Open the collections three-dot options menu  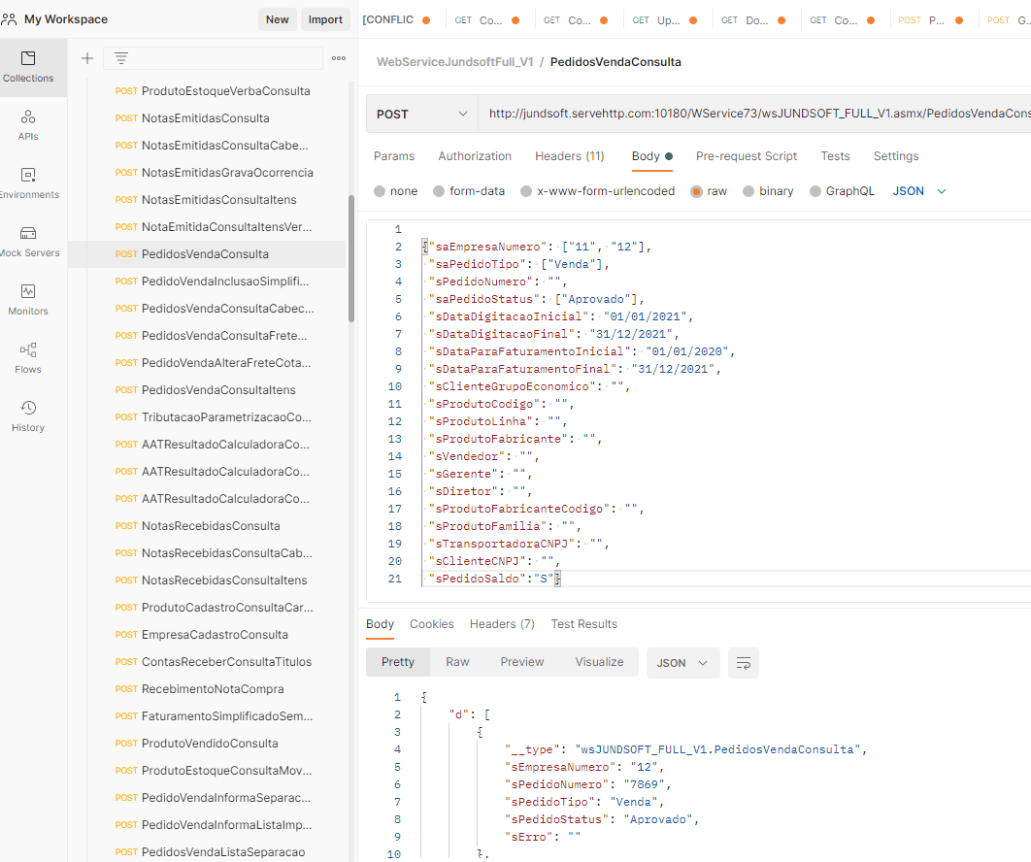339,58
